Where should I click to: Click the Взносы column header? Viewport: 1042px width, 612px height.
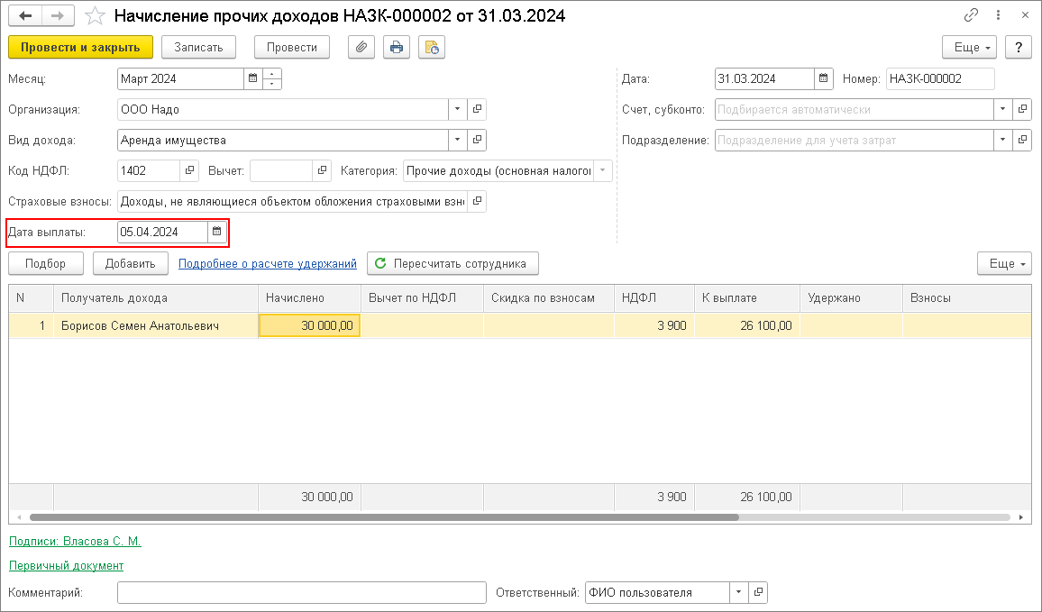click(967, 297)
